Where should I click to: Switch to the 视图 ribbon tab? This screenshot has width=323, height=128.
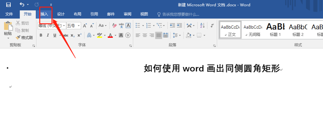tap(144, 14)
